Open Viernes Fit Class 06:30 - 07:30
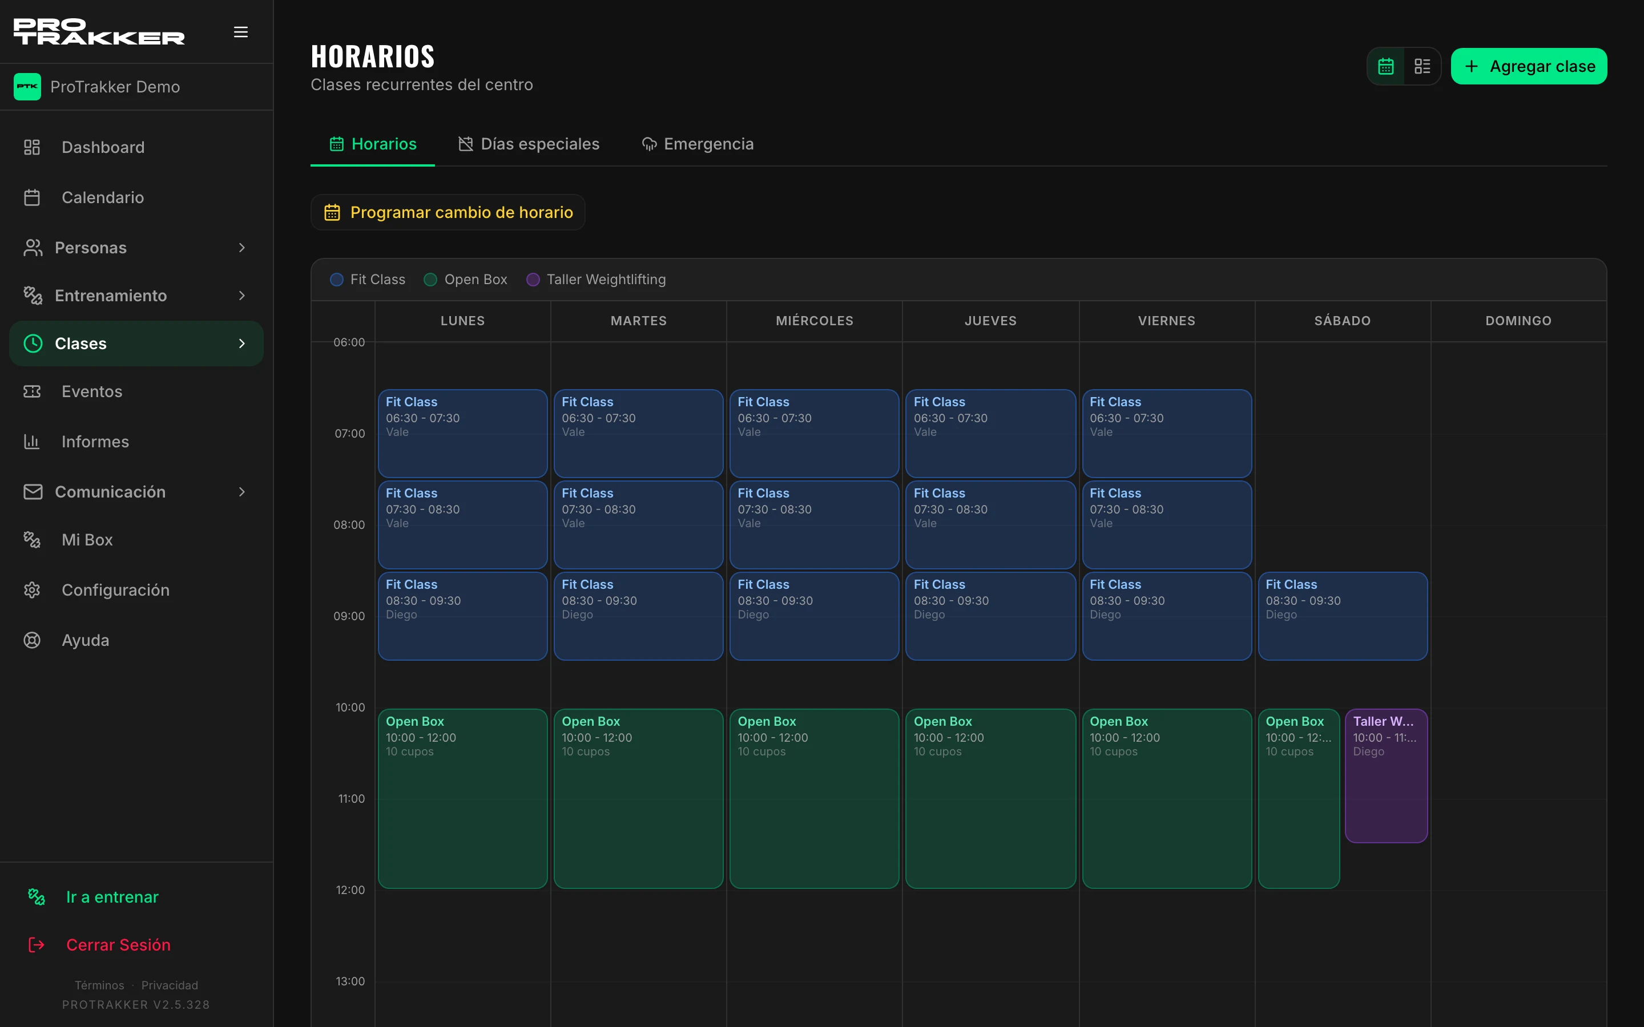This screenshot has height=1027, width=1644. (x=1166, y=434)
